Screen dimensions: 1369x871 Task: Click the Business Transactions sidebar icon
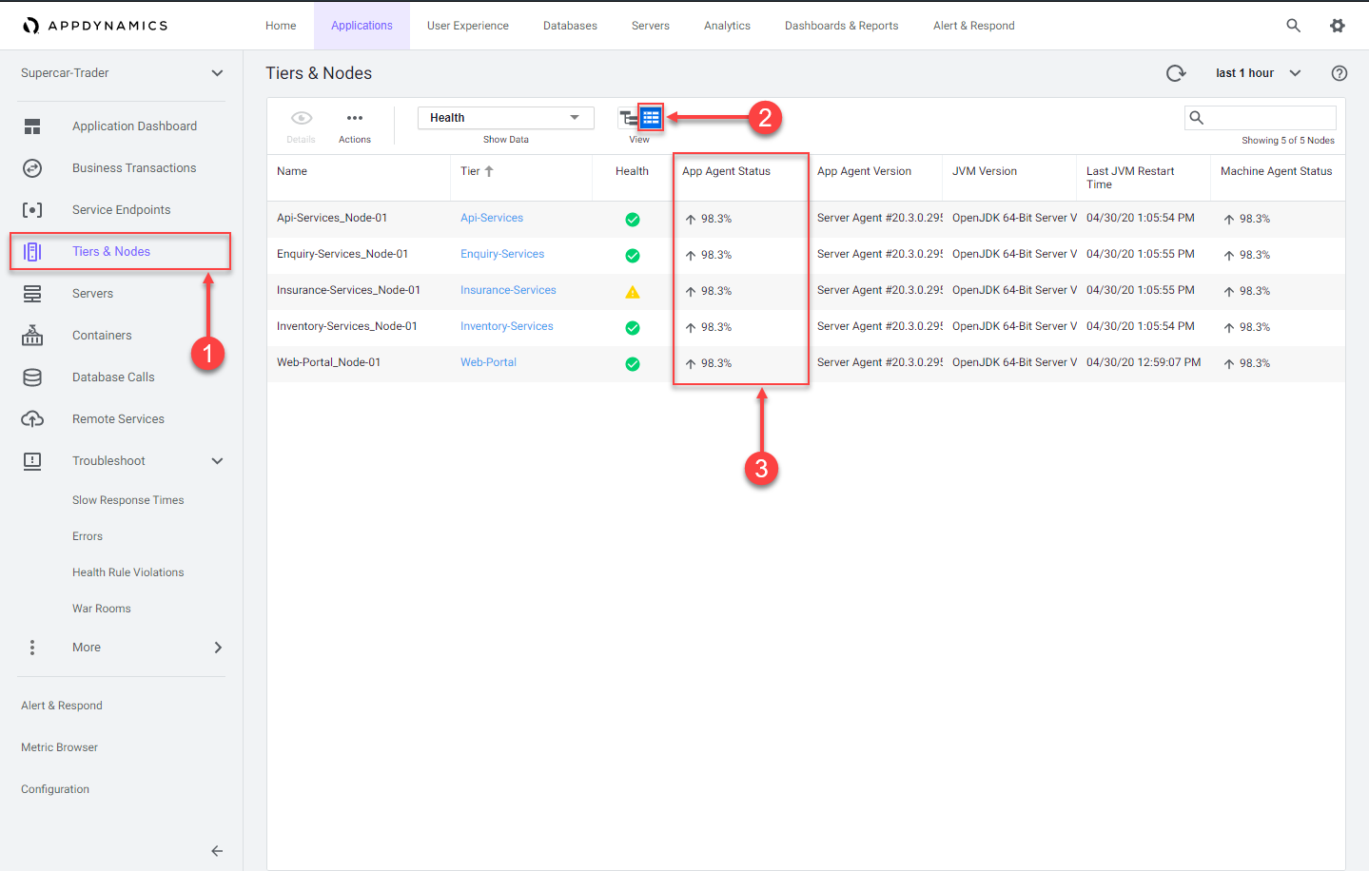[32, 168]
